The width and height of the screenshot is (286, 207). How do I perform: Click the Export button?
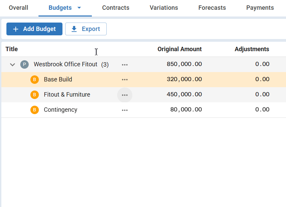86,29
